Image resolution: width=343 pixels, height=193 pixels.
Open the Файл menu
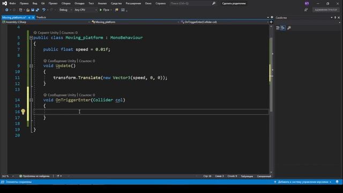click(12, 4)
